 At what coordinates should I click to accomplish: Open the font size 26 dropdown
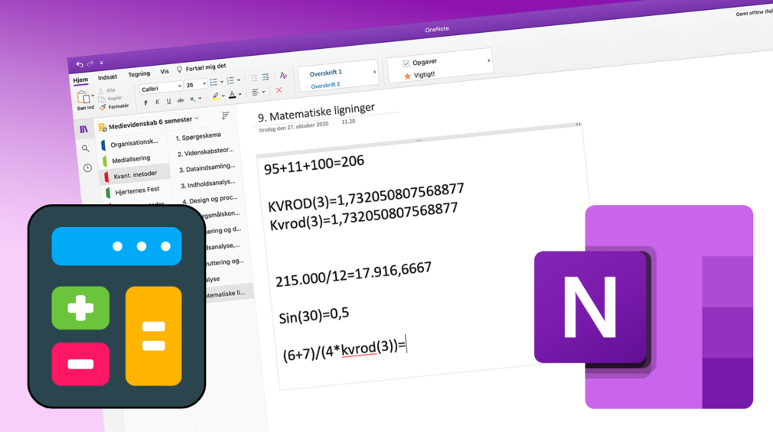(x=196, y=85)
